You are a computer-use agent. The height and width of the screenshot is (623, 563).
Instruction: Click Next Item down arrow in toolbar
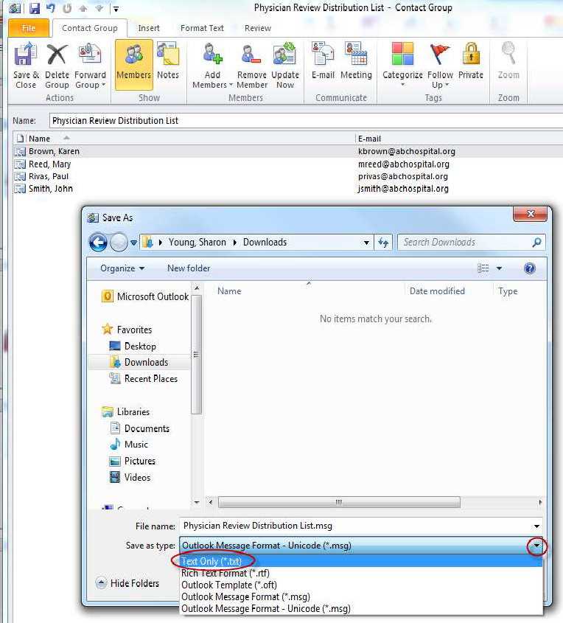tap(99, 8)
